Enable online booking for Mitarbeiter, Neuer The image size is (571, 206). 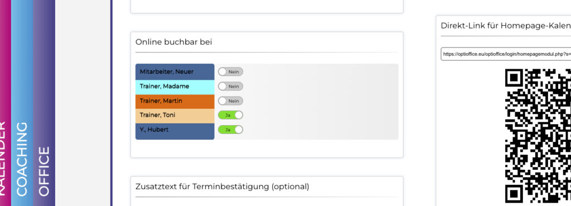click(x=230, y=72)
